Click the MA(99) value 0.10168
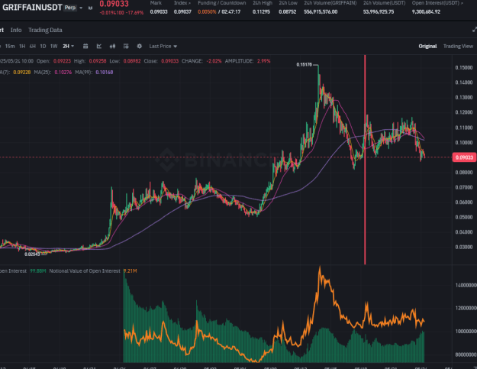Image resolution: width=477 pixels, height=369 pixels. coord(105,72)
